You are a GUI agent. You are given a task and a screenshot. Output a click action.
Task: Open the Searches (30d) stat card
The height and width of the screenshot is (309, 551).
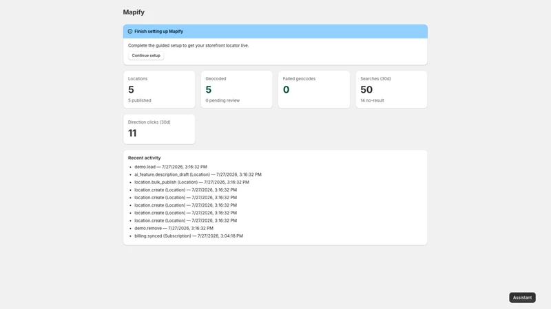point(391,90)
